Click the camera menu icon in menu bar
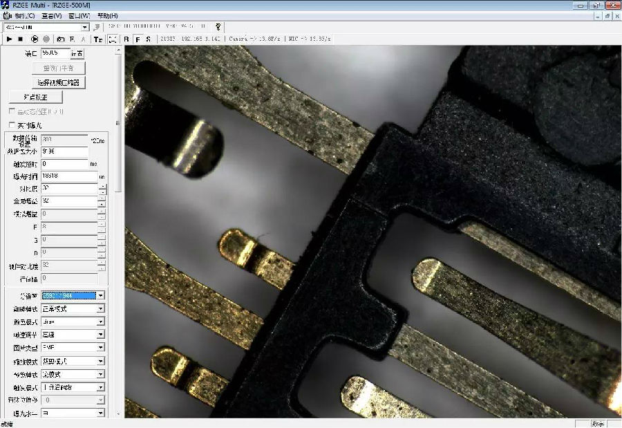This screenshot has width=622, height=428. pos(7,16)
